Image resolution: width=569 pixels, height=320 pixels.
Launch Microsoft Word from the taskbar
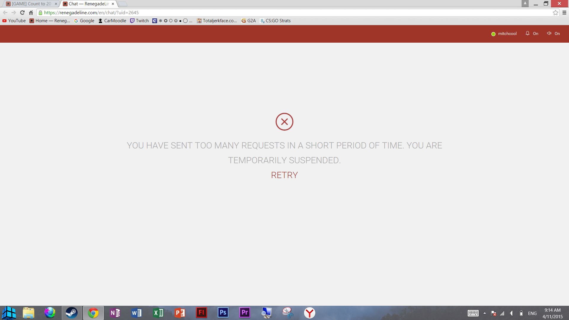click(x=136, y=313)
